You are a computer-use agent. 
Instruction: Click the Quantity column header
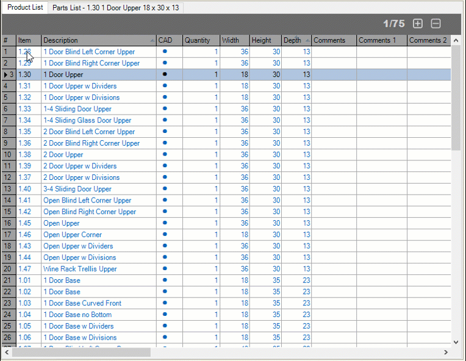(201, 40)
